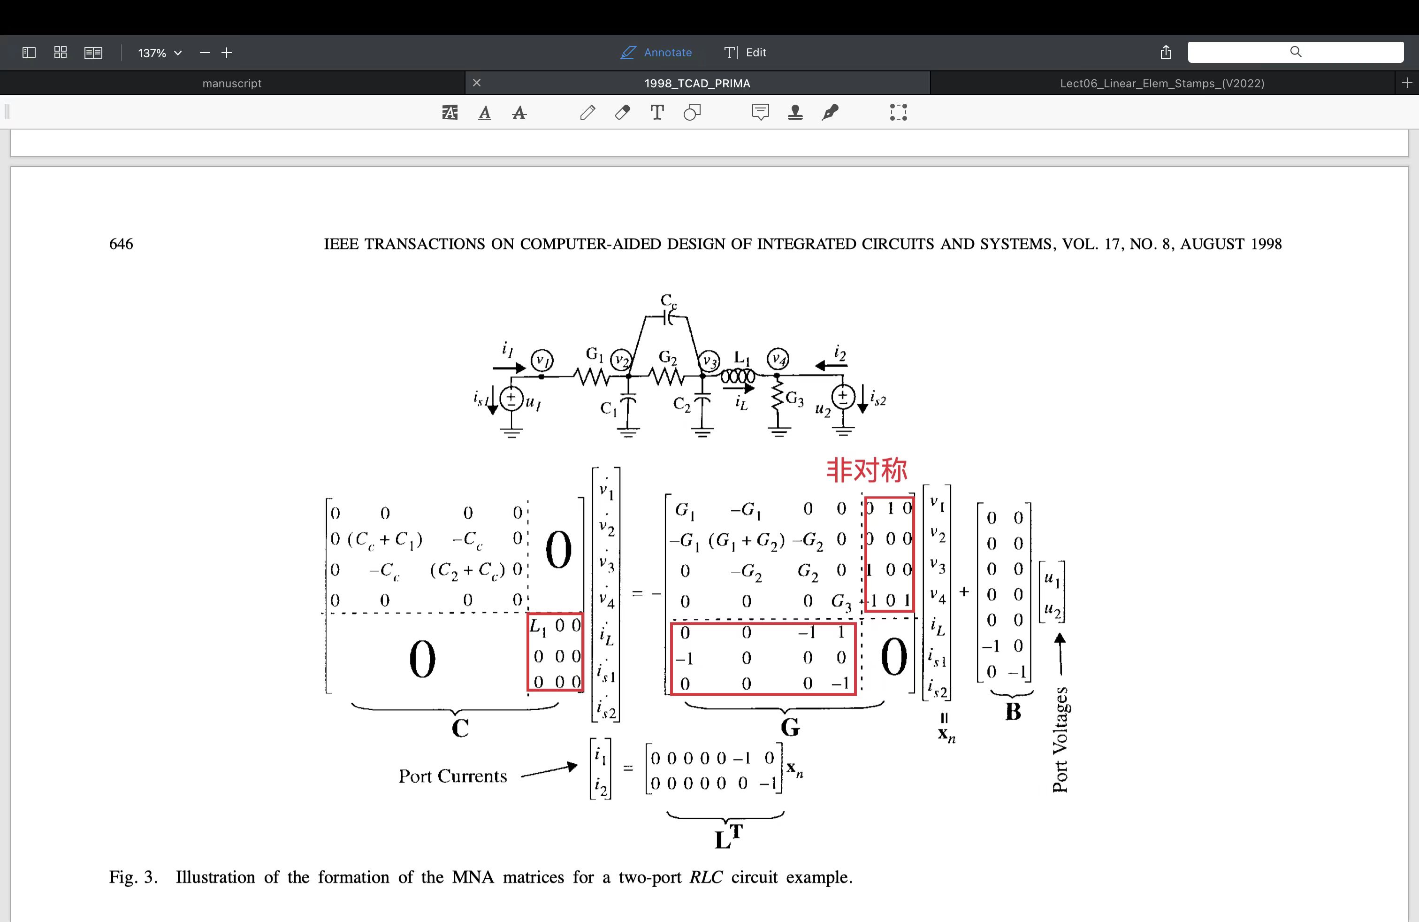The width and height of the screenshot is (1419, 922).
Task: Select the shapes tool
Action: [x=692, y=112]
